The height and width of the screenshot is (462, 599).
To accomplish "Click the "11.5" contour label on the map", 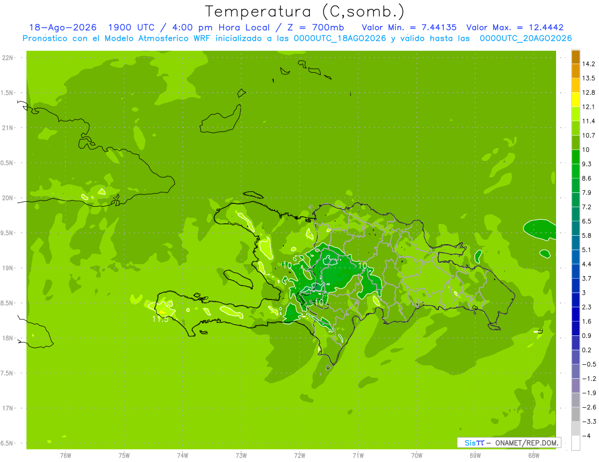I will pyautogui.click(x=160, y=319).
